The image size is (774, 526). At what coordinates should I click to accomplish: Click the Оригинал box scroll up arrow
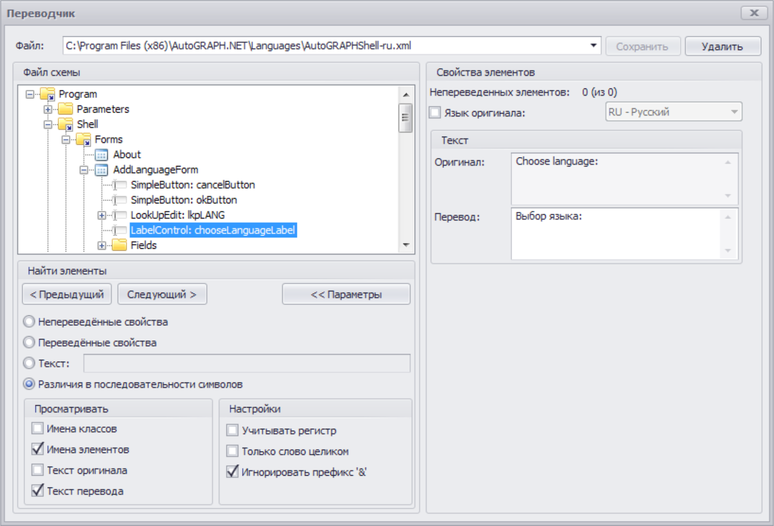(728, 162)
